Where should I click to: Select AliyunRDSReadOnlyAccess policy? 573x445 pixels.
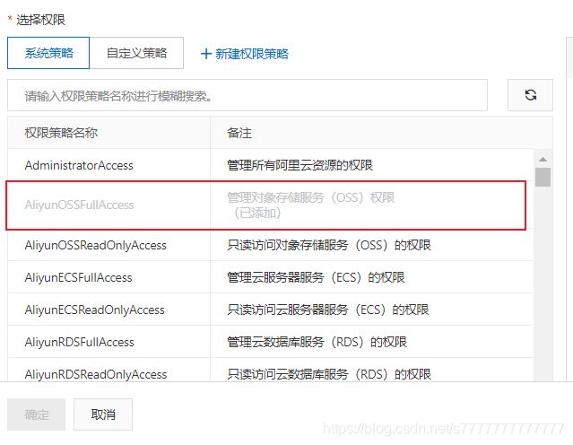96,374
